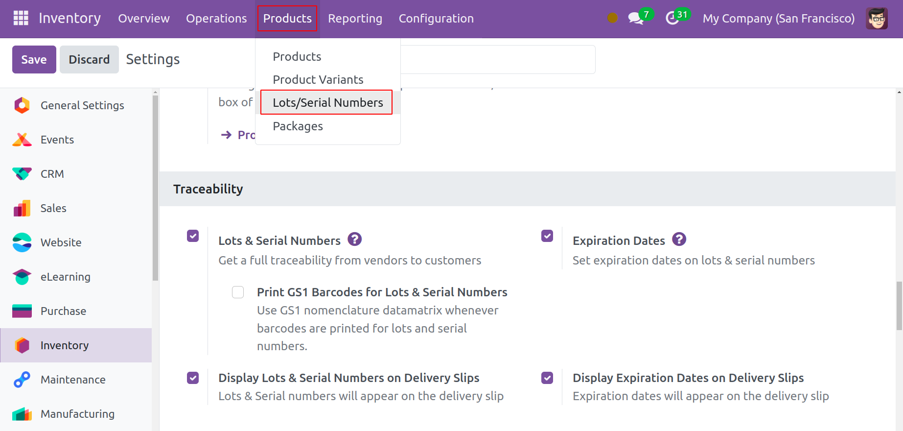Click in the settings search field
This screenshot has width=903, height=431.
point(497,60)
